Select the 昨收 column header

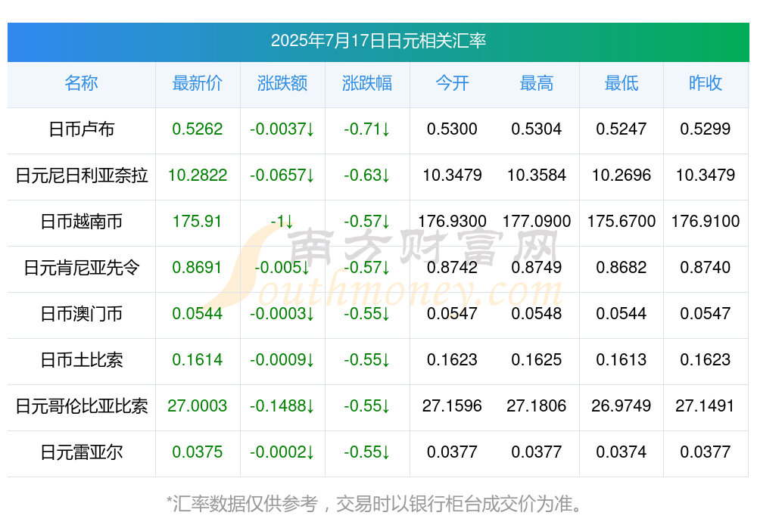point(706,83)
